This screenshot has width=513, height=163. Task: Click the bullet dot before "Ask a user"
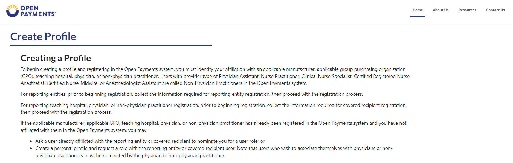pyautogui.click(x=31, y=141)
